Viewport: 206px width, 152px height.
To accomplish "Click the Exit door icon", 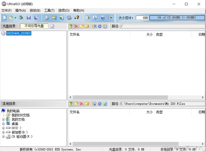I will (x=110, y=18).
